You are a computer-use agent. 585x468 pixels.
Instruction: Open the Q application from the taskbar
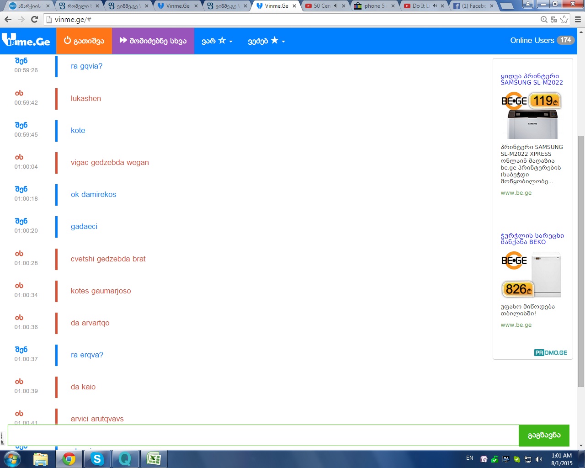(x=125, y=459)
